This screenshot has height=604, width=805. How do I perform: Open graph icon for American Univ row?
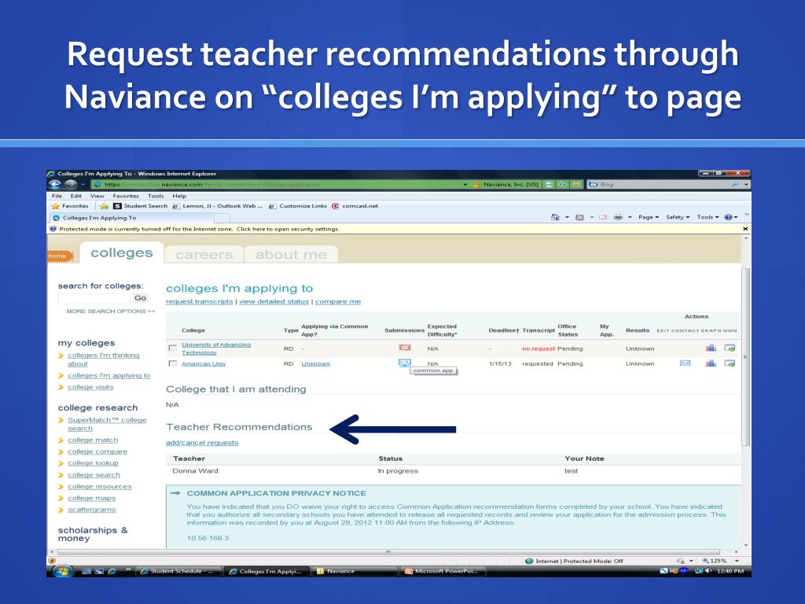[x=711, y=363]
